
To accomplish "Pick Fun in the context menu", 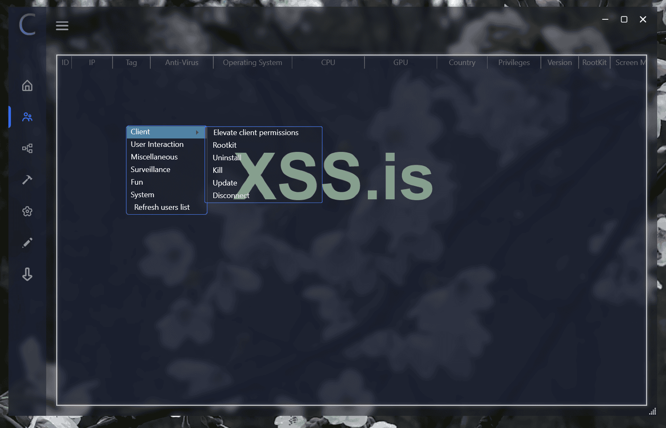I will (166, 182).
